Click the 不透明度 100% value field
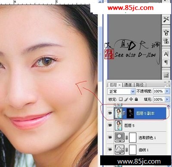This screenshot has height=167, width=172. point(159,91)
